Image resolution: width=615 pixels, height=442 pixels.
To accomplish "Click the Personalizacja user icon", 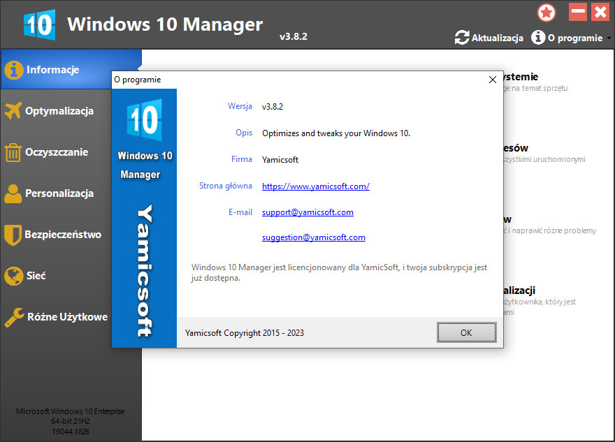I will tap(13, 193).
